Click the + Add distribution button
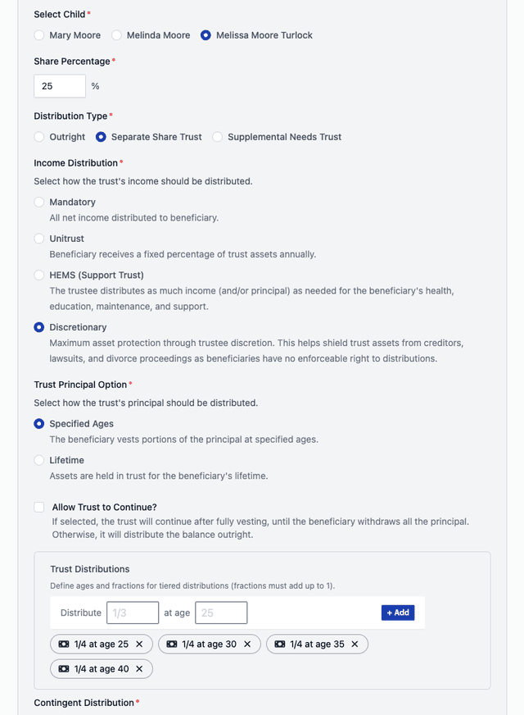 pyautogui.click(x=398, y=613)
